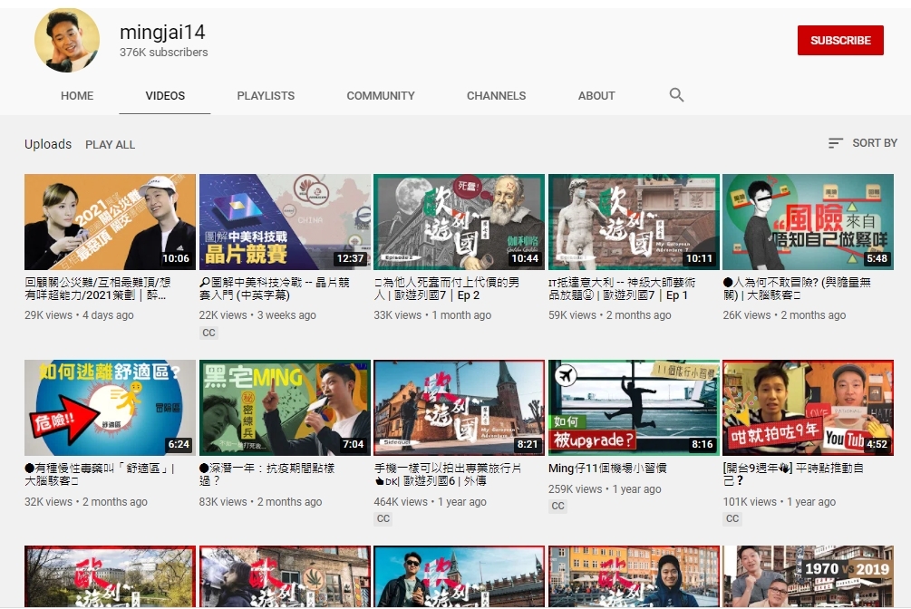Viewport: 911px width, 609px height.
Task: Click CC badge under airport tips video
Action: [558, 507]
